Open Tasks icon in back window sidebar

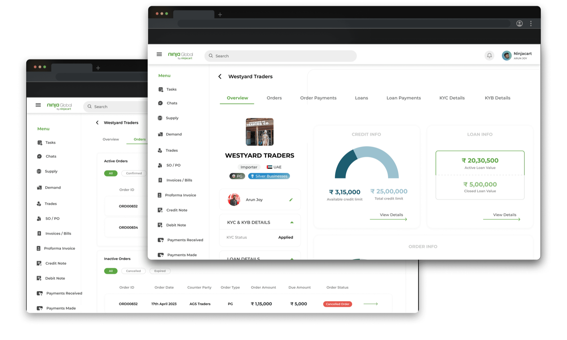(x=40, y=143)
